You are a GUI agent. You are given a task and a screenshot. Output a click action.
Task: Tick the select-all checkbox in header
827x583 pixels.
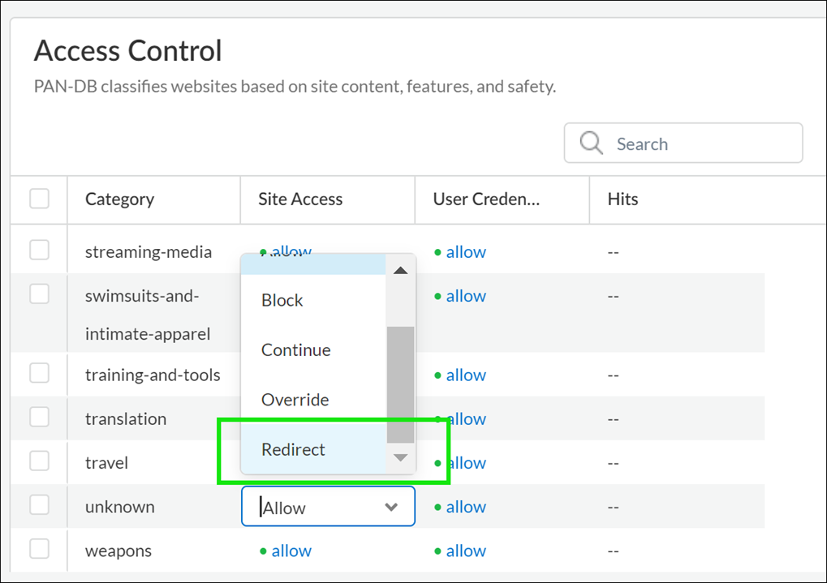click(x=40, y=199)
